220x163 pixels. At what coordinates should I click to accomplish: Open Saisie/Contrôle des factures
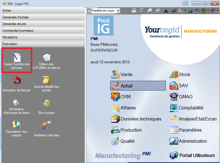[x=17, y=61]
